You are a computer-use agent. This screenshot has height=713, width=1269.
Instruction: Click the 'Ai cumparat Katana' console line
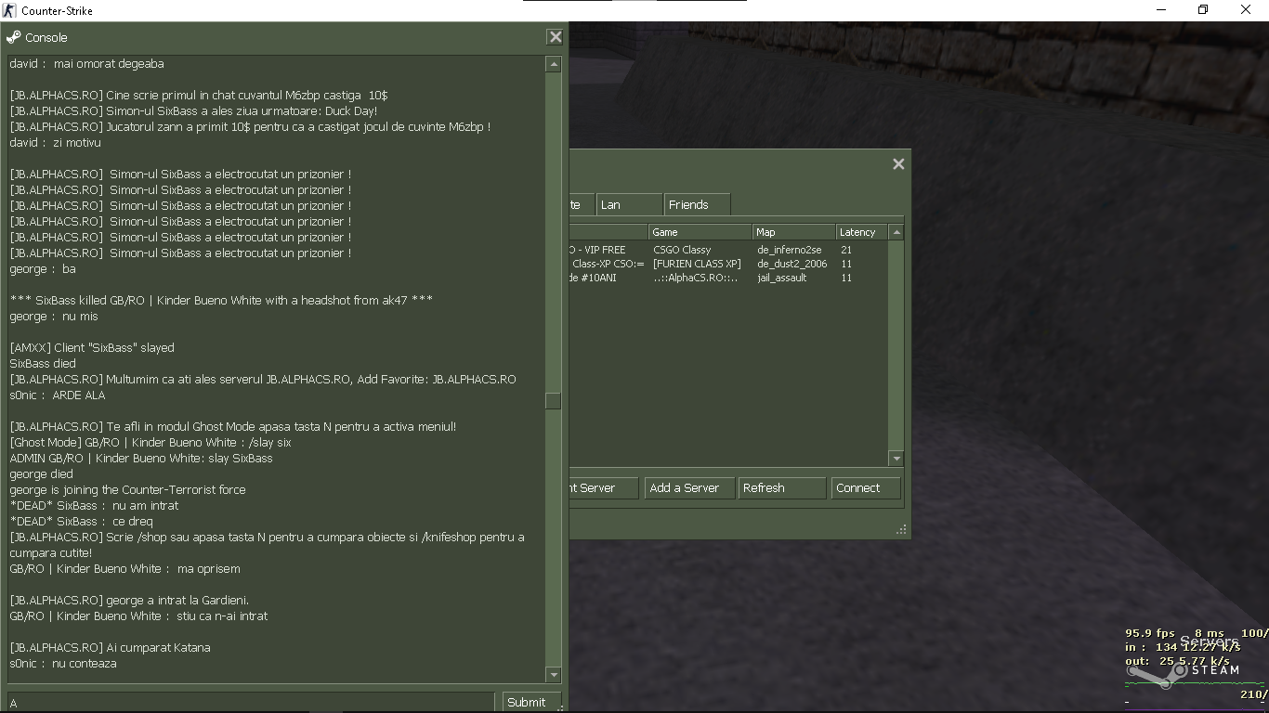(x=110, y=648)
